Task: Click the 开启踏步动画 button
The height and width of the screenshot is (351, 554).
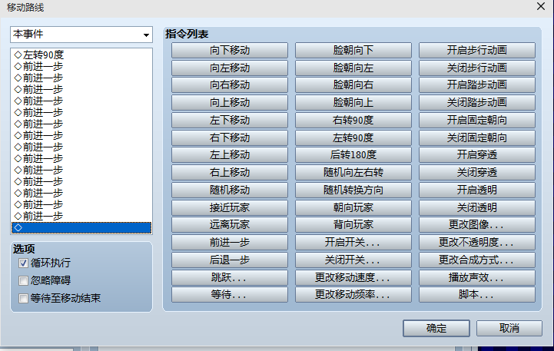Action: [477, 84]
